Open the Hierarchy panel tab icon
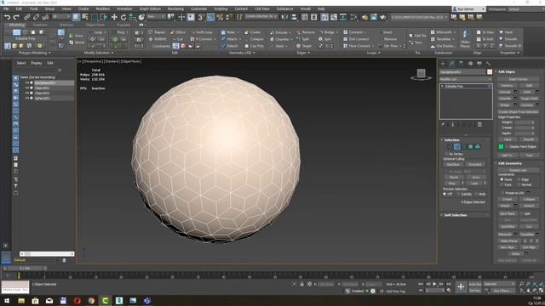 [x=461, y=64]
